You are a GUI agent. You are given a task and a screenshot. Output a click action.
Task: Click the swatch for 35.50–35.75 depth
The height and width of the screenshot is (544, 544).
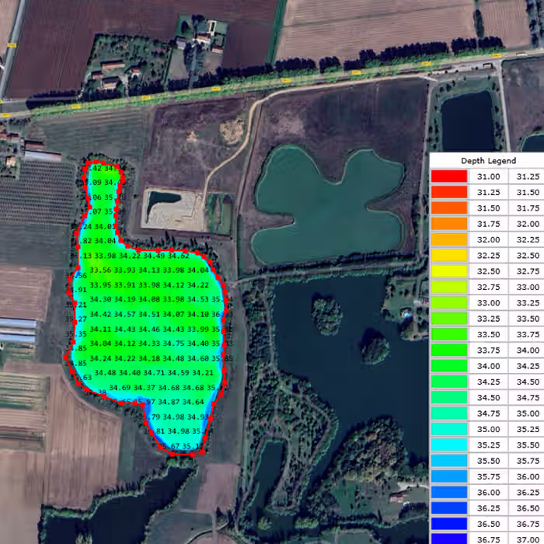pyautogui.click(x=449, y=460)
